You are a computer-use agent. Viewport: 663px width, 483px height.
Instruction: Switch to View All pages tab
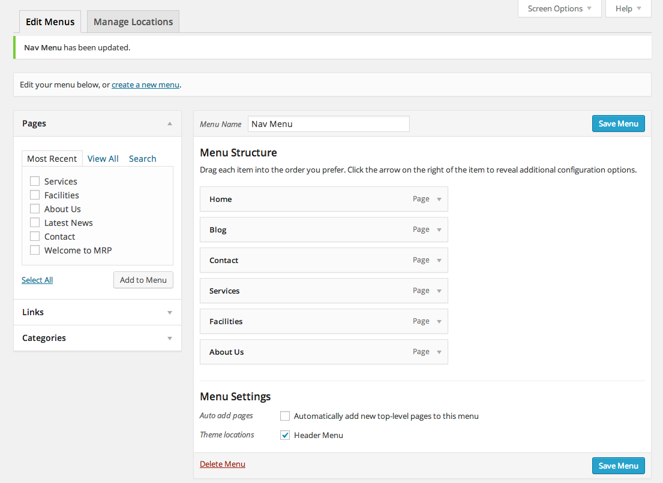(103, 159)
